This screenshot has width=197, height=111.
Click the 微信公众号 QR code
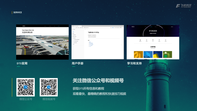(26, 87)
